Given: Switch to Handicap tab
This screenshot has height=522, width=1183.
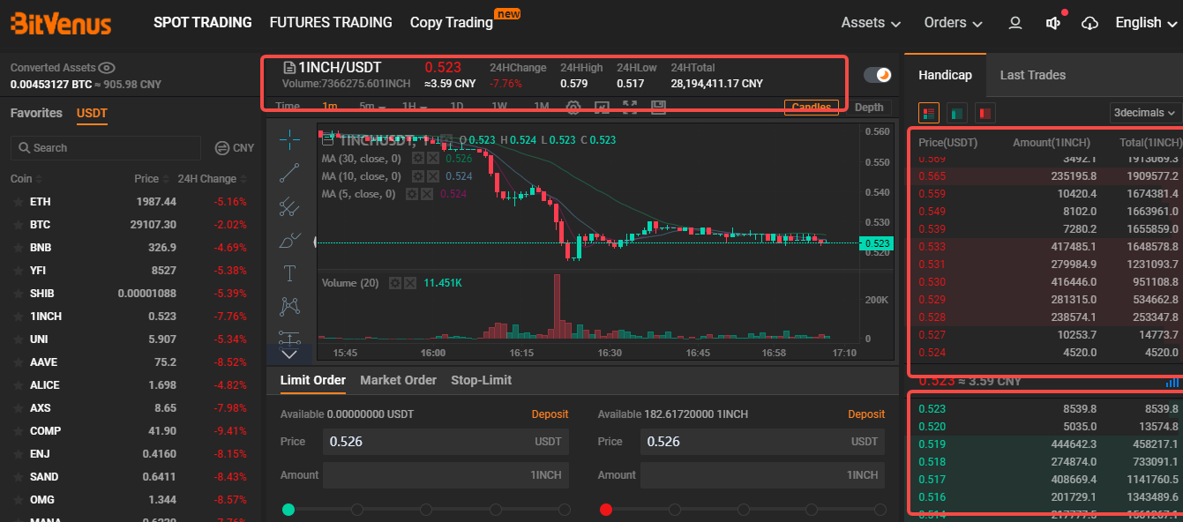Looking at the screenshot, I should pos(945,75).
